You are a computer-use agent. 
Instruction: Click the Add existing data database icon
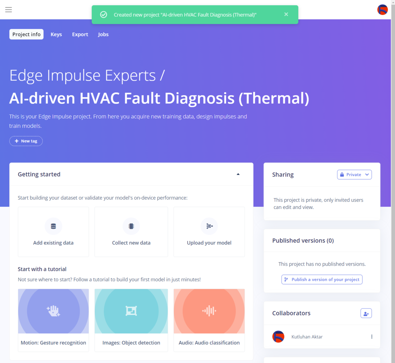53,226
